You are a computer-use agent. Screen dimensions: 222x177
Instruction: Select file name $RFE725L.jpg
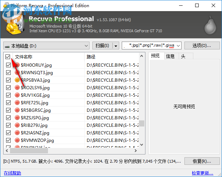pyautogui.click(x=34, y=103)
